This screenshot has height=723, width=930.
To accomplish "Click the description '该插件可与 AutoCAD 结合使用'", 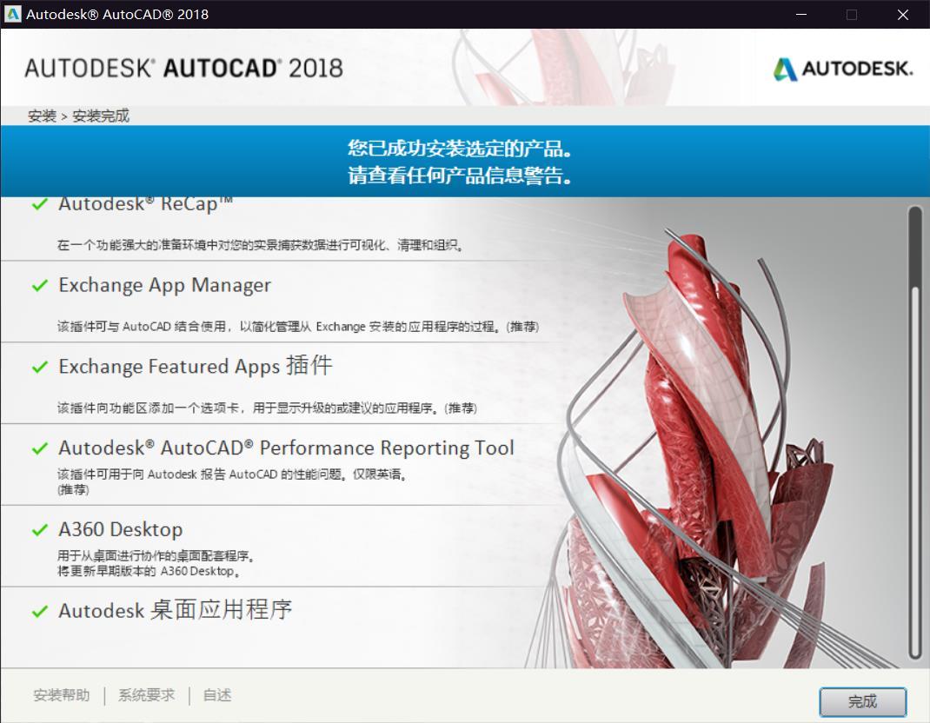I will 298,326.
